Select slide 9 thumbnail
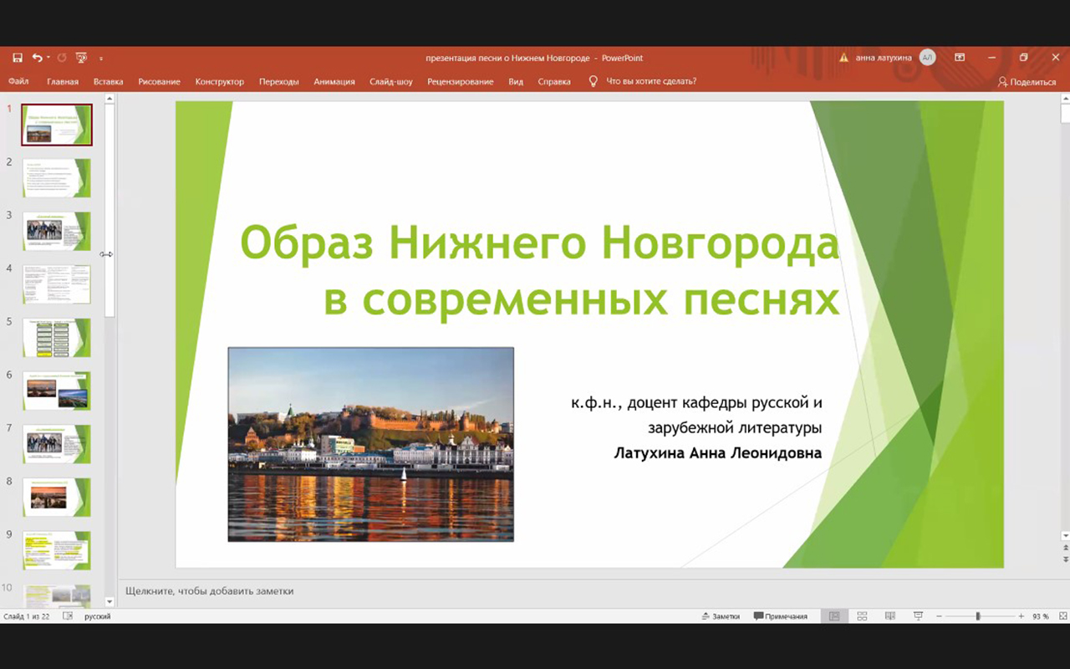This screenshot has height=669, width=1070. pos(57,551)
